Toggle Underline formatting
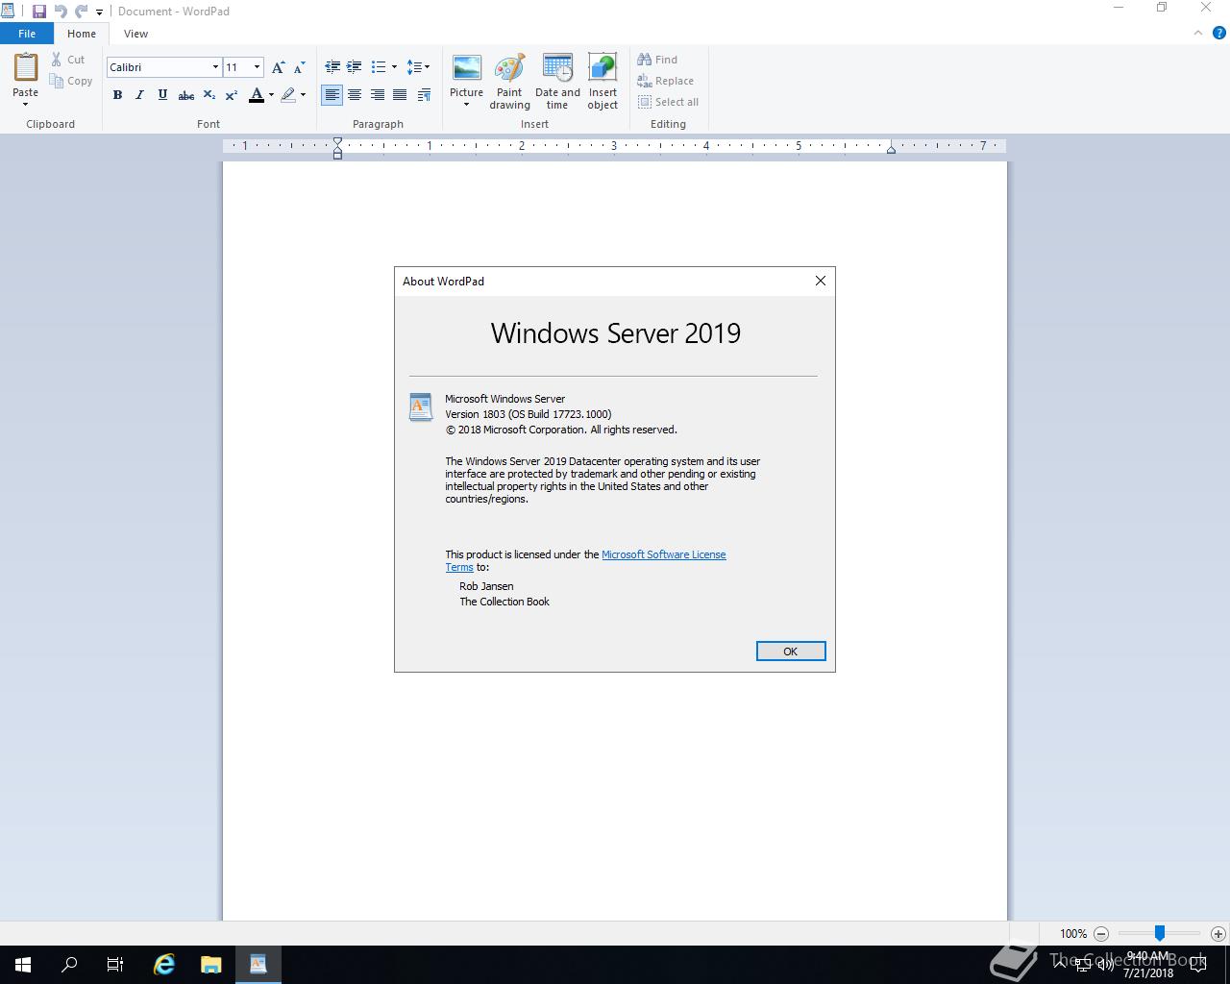This screenshot has height=984, width=1230. 162,95
